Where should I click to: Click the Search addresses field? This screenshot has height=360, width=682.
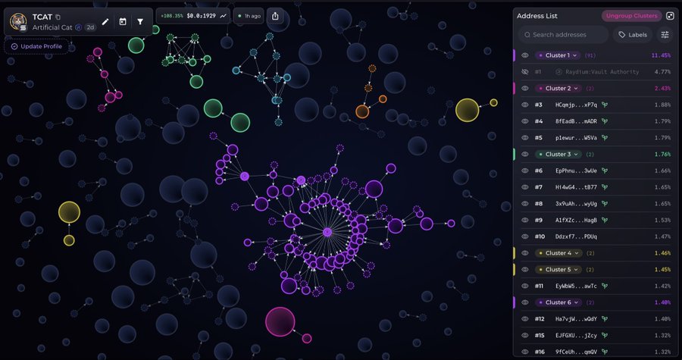click(x=563, y=35)
